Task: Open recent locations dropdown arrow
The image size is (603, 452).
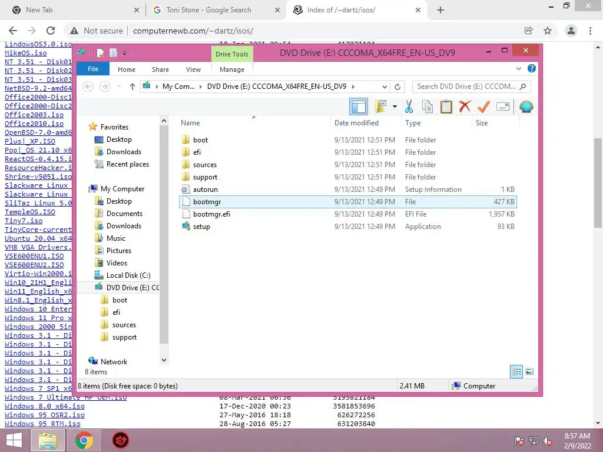Action: [119, 87]
